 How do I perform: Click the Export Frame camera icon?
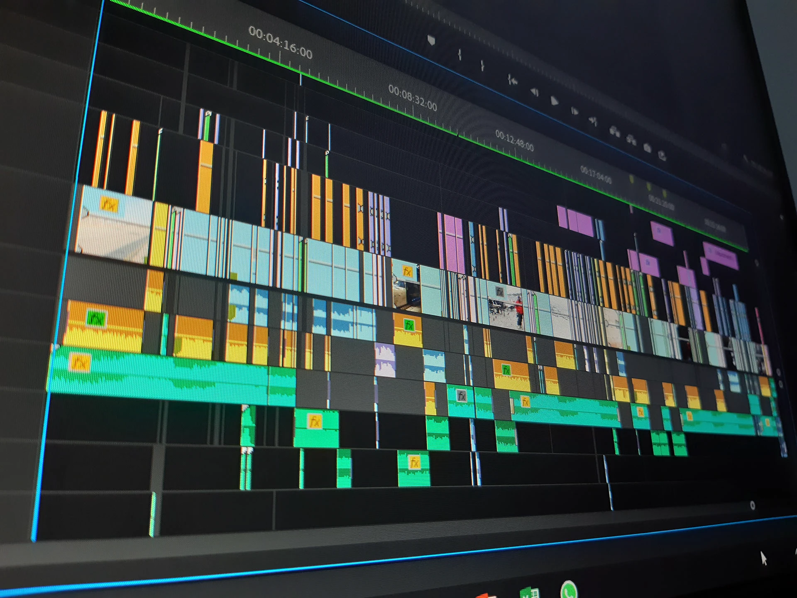(x=647, y=147)
